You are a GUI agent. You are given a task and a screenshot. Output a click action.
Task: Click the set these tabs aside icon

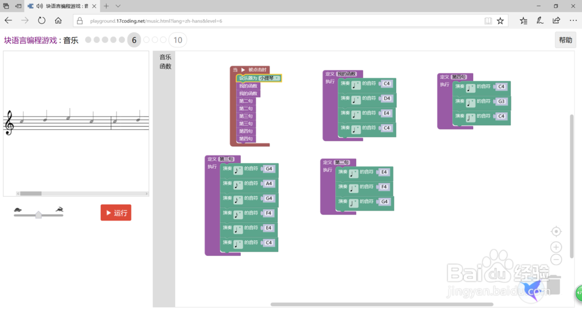(x=18, y=6)
